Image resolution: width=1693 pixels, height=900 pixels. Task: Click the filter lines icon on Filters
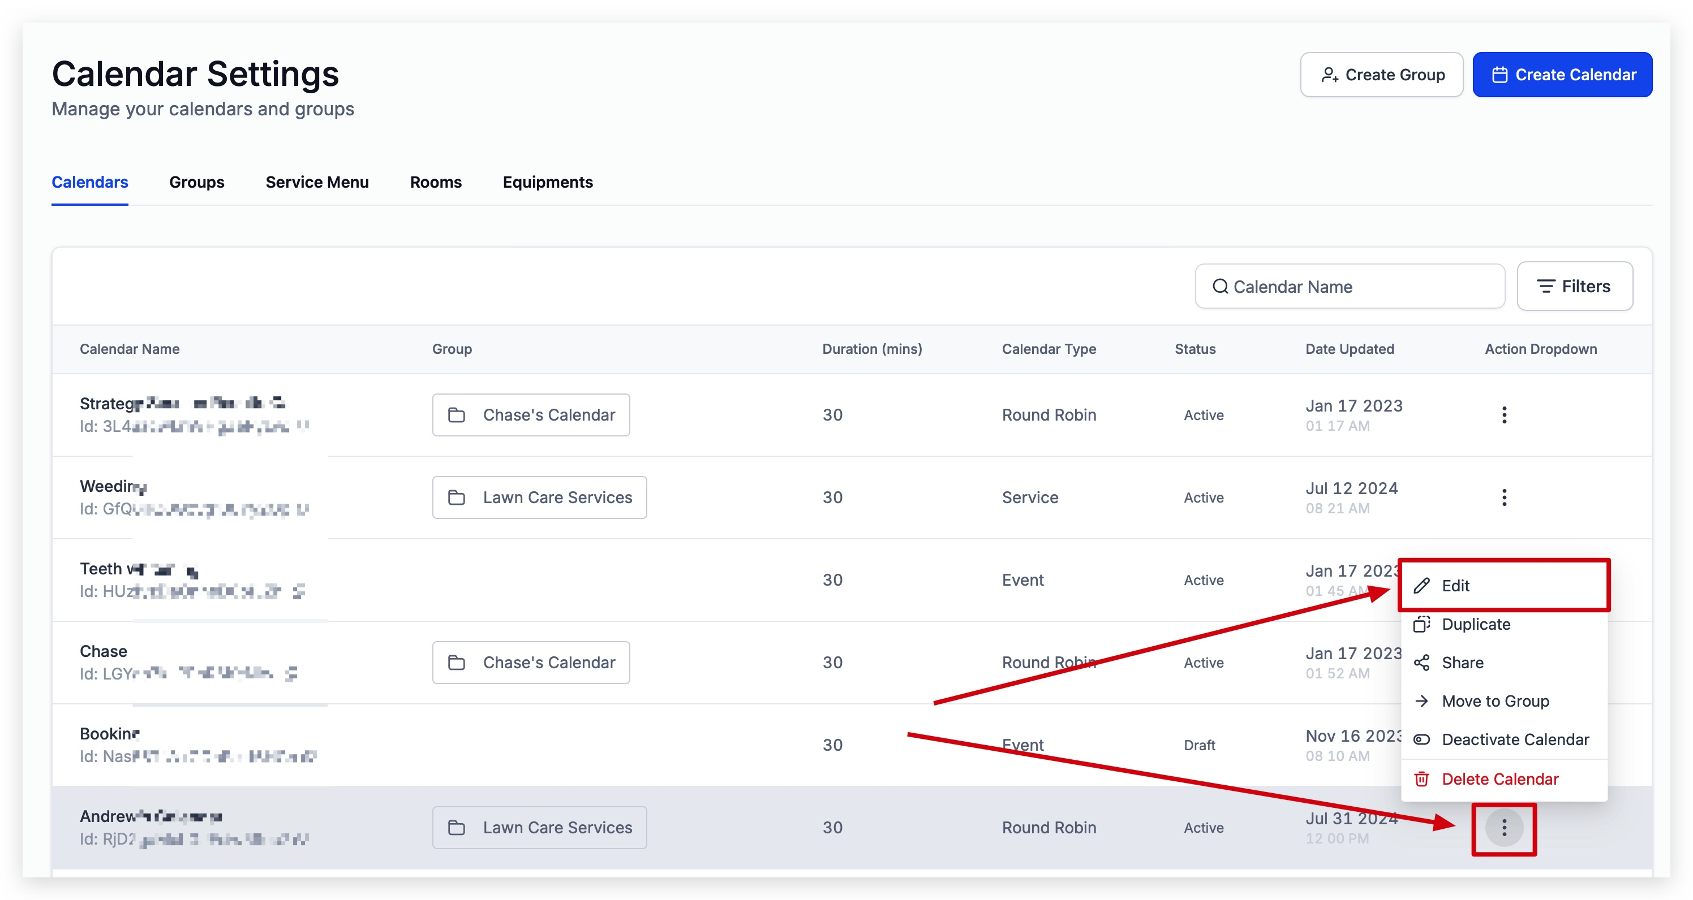(1546, 286)
